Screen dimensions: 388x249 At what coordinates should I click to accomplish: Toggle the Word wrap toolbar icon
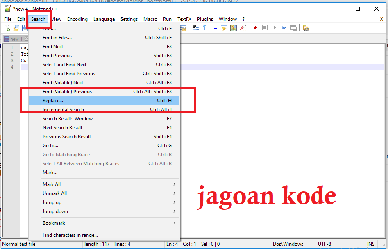tap(196, 28)
